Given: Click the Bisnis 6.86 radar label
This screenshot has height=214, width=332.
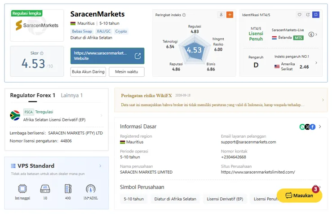Looking at the screenshot, I should coord(211,66).
